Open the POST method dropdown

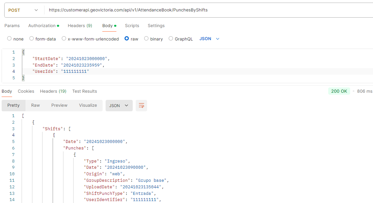point(23,10)
